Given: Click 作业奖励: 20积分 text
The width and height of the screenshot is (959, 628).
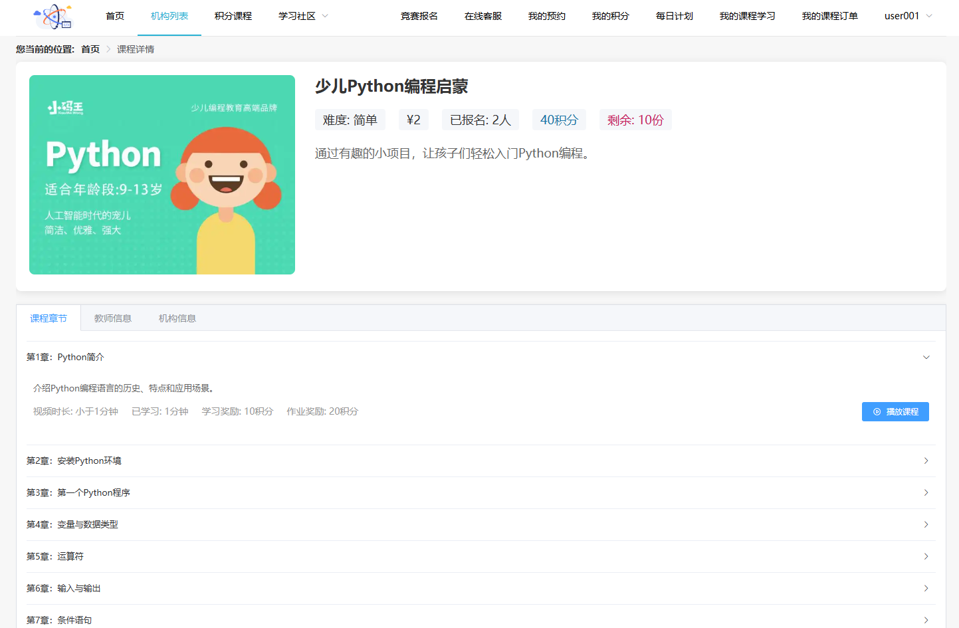Looking at the screenshot, I should (322, 411).
